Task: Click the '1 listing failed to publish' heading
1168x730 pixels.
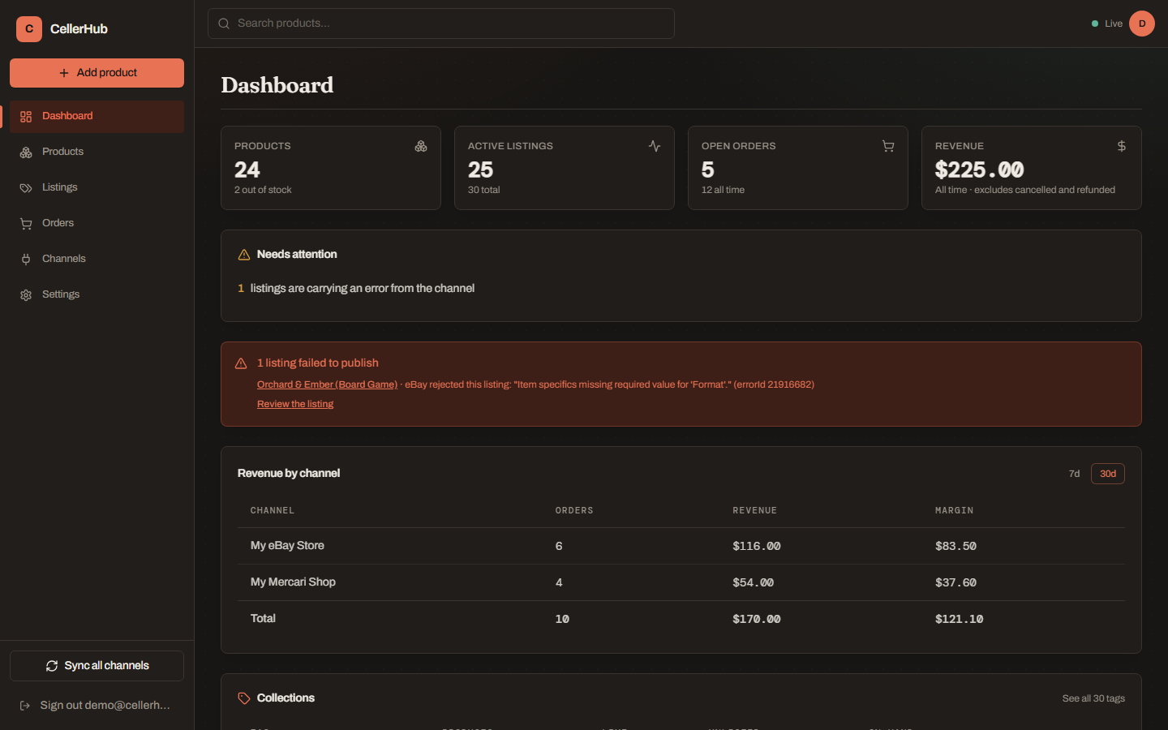Action: tap(318, 363)
